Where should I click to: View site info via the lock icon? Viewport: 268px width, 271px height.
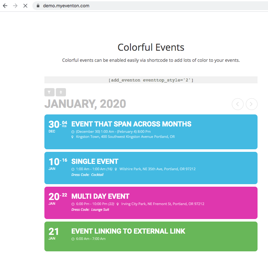(38, 6)
